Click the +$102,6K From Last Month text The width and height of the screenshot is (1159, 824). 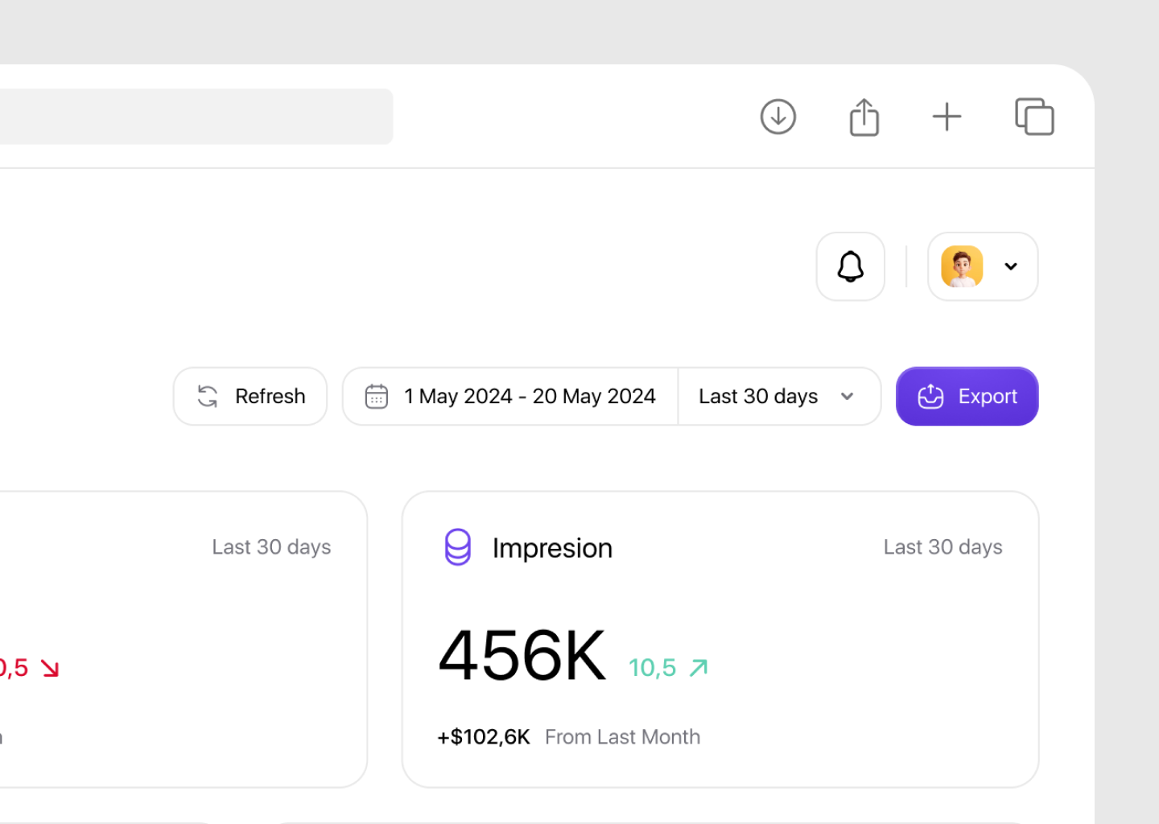569,736
